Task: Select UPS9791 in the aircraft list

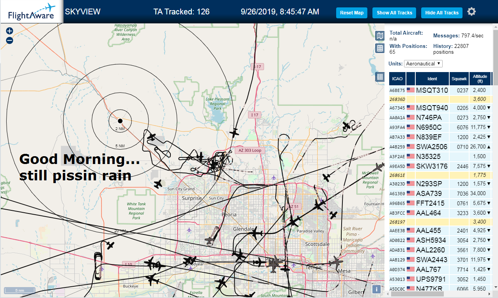Action: [440, 279]
